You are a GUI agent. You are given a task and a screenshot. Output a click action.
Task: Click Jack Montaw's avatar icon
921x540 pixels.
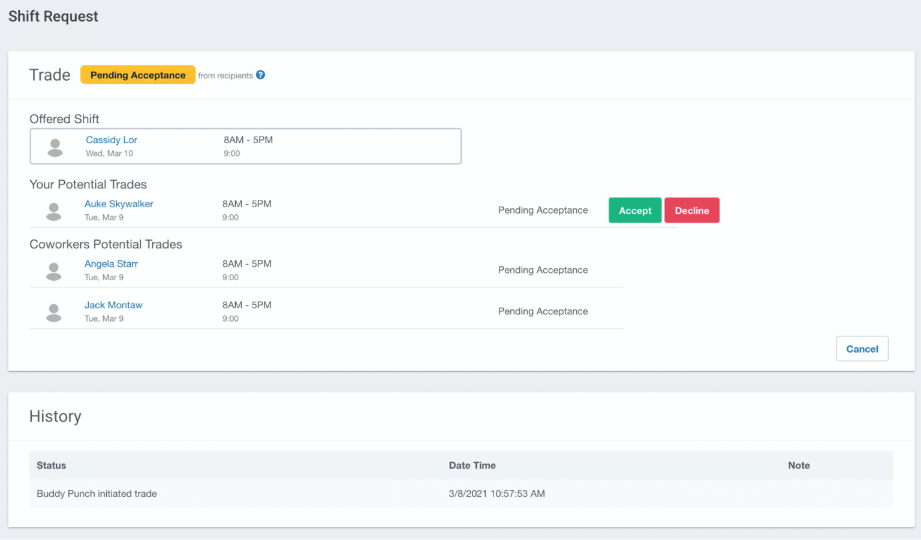coord(53,311)
